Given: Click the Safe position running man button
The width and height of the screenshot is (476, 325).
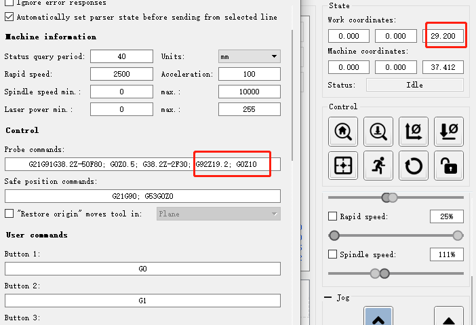Looking at the screenshot, I should tap(378, 166).
